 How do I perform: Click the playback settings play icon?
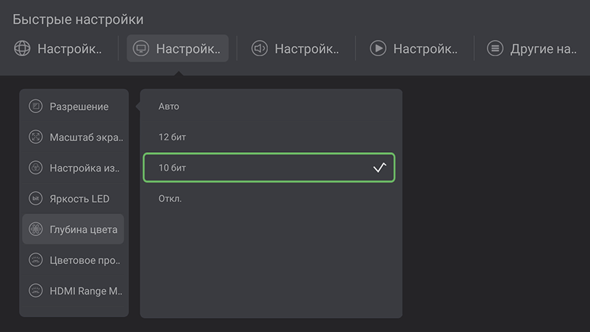pyautogui.click(x=378, y=49)
